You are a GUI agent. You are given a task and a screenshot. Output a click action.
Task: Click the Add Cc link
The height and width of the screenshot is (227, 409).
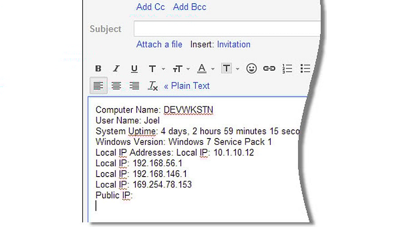pyautogui.click(x=150, y=7)
